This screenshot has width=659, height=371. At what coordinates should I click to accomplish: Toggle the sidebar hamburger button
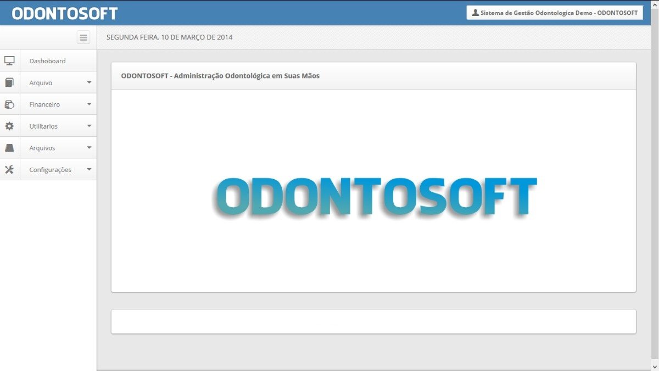point(83,37)
